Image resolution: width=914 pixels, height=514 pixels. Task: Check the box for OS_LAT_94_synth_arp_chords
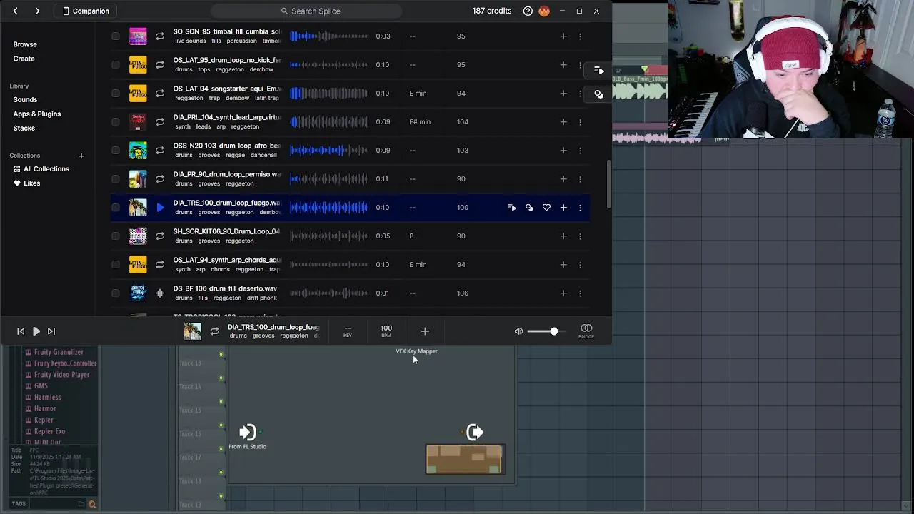pyautogui.click(x=116, y=264)
